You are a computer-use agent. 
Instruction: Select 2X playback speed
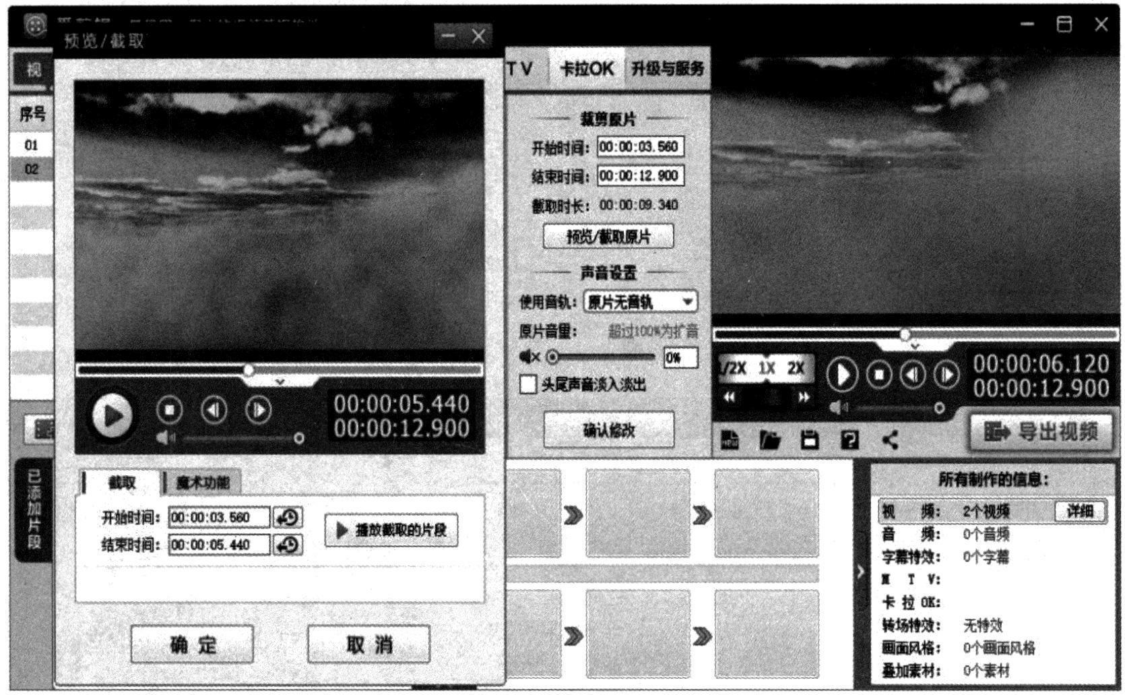[x=796, y=368]
